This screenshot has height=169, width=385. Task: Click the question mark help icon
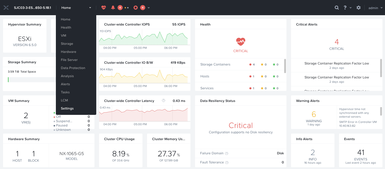(x=345, y=8)
